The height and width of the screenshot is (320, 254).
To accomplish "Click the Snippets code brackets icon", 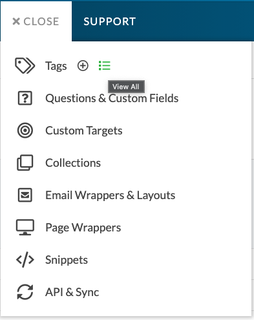I will click(25, 259).
